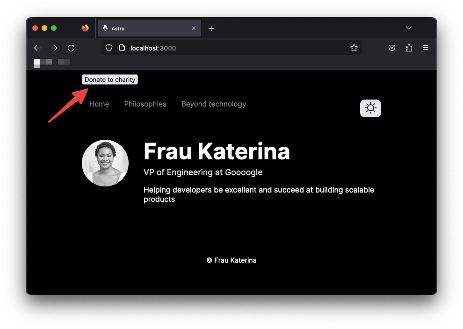Image resolution: width=463 pixels, height=329 pixels.
Task: Open Beyond technology navigation link
Action: point(214,104)
